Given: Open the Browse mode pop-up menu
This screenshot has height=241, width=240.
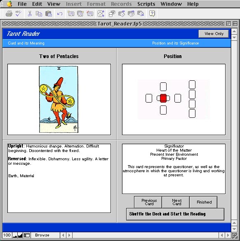Looking at the screenshot, I should tap(45, 235).
